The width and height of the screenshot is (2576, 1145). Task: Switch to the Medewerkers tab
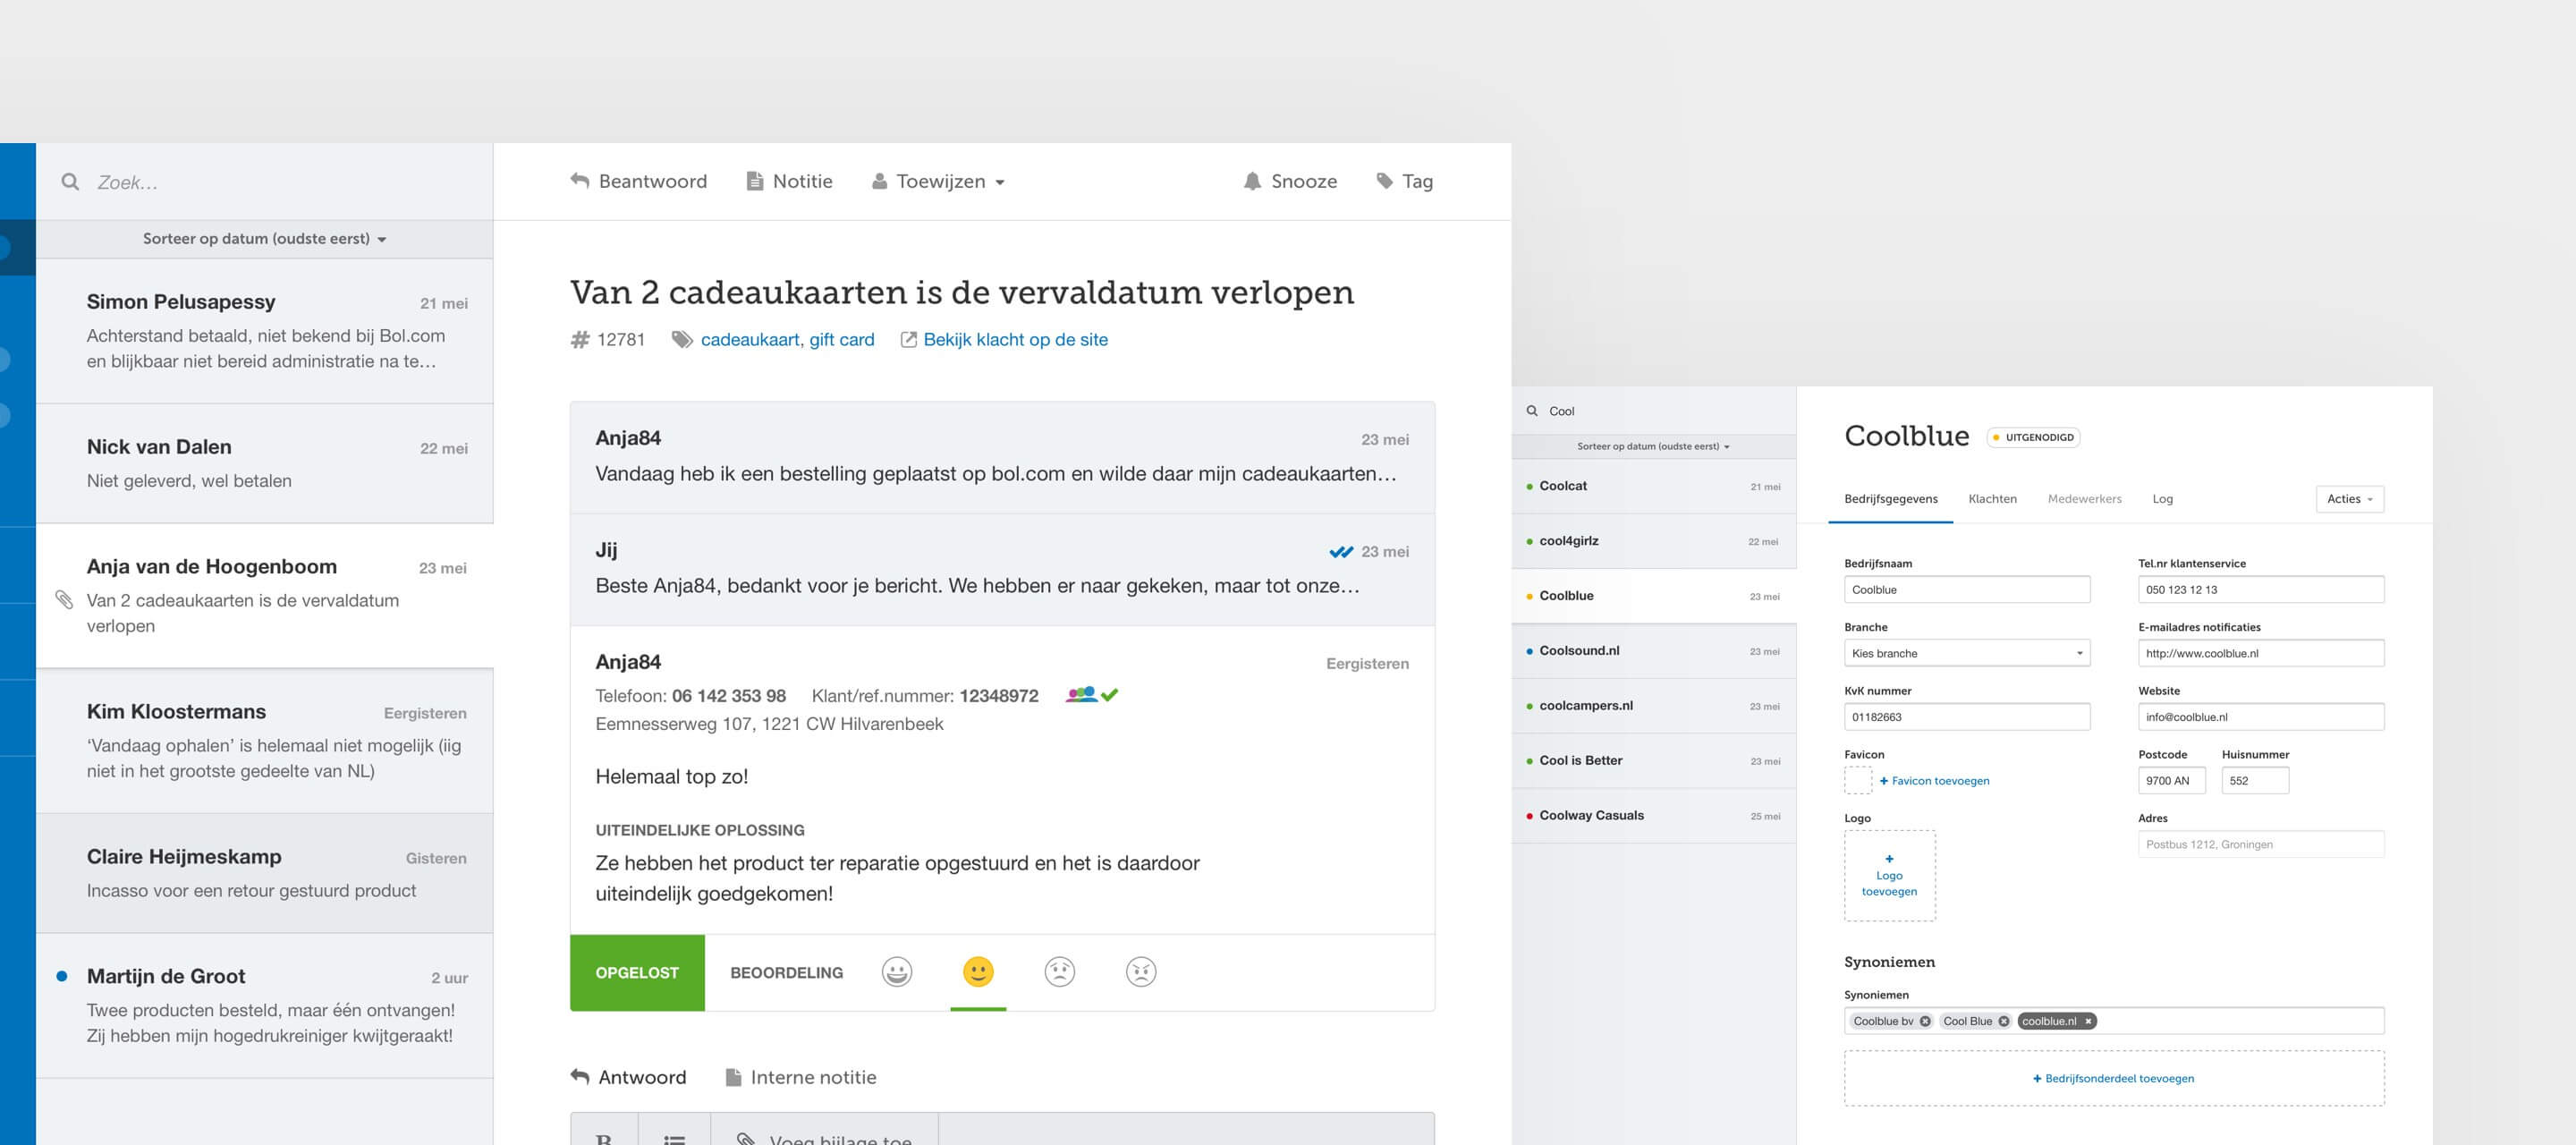2084,499
